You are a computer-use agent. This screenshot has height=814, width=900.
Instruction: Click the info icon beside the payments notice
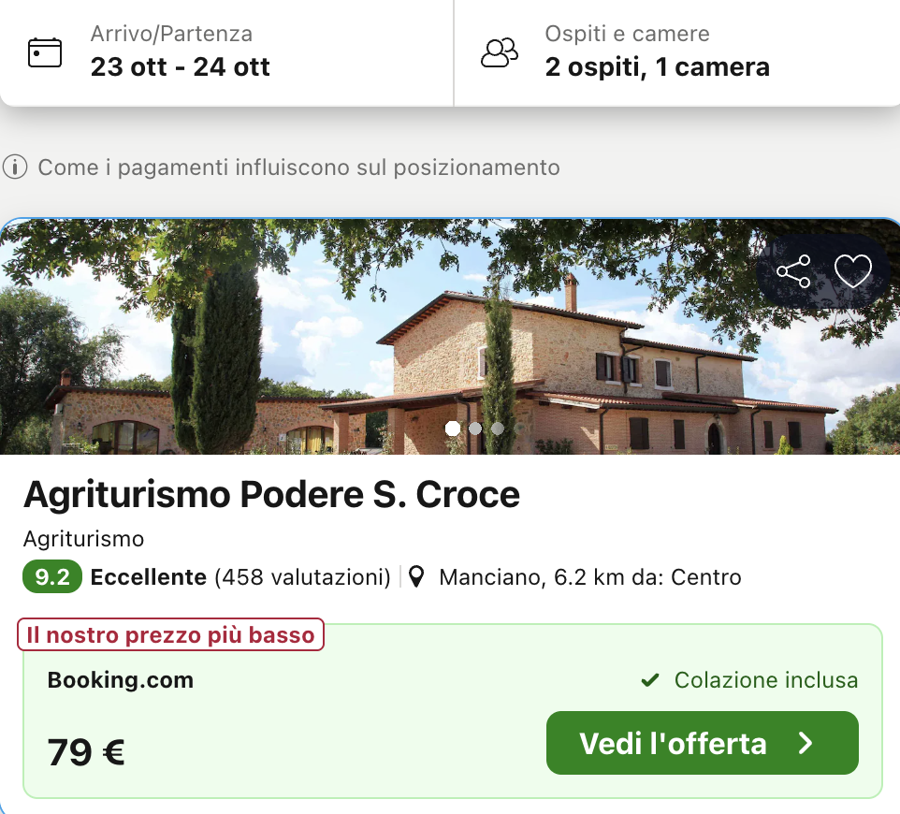click(15, 167)
